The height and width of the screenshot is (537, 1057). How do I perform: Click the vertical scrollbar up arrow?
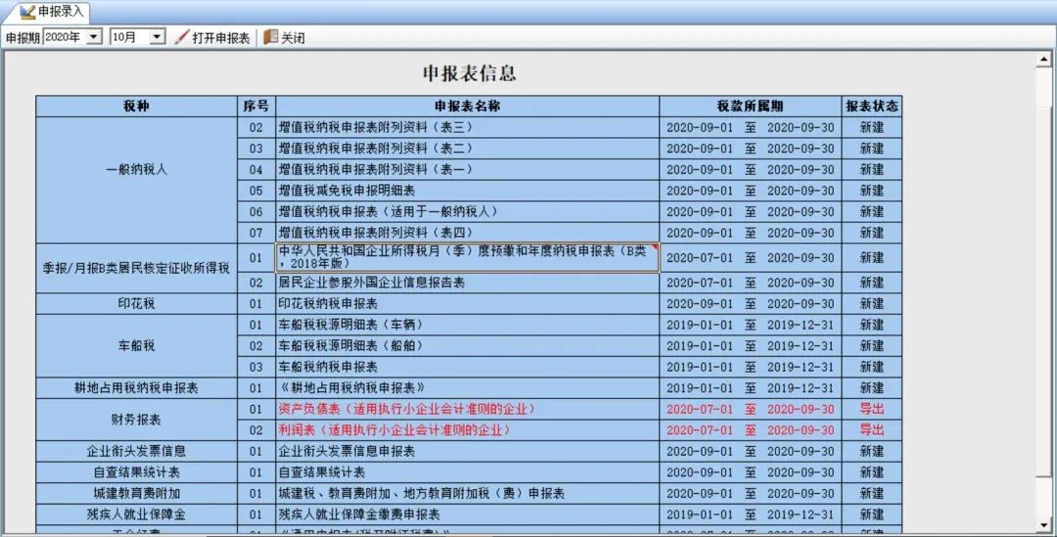[x=1043, y=60]
